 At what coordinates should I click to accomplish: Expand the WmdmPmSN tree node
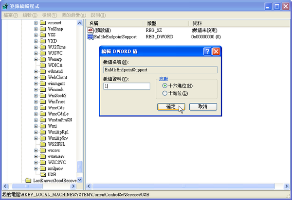click(36, 120)
